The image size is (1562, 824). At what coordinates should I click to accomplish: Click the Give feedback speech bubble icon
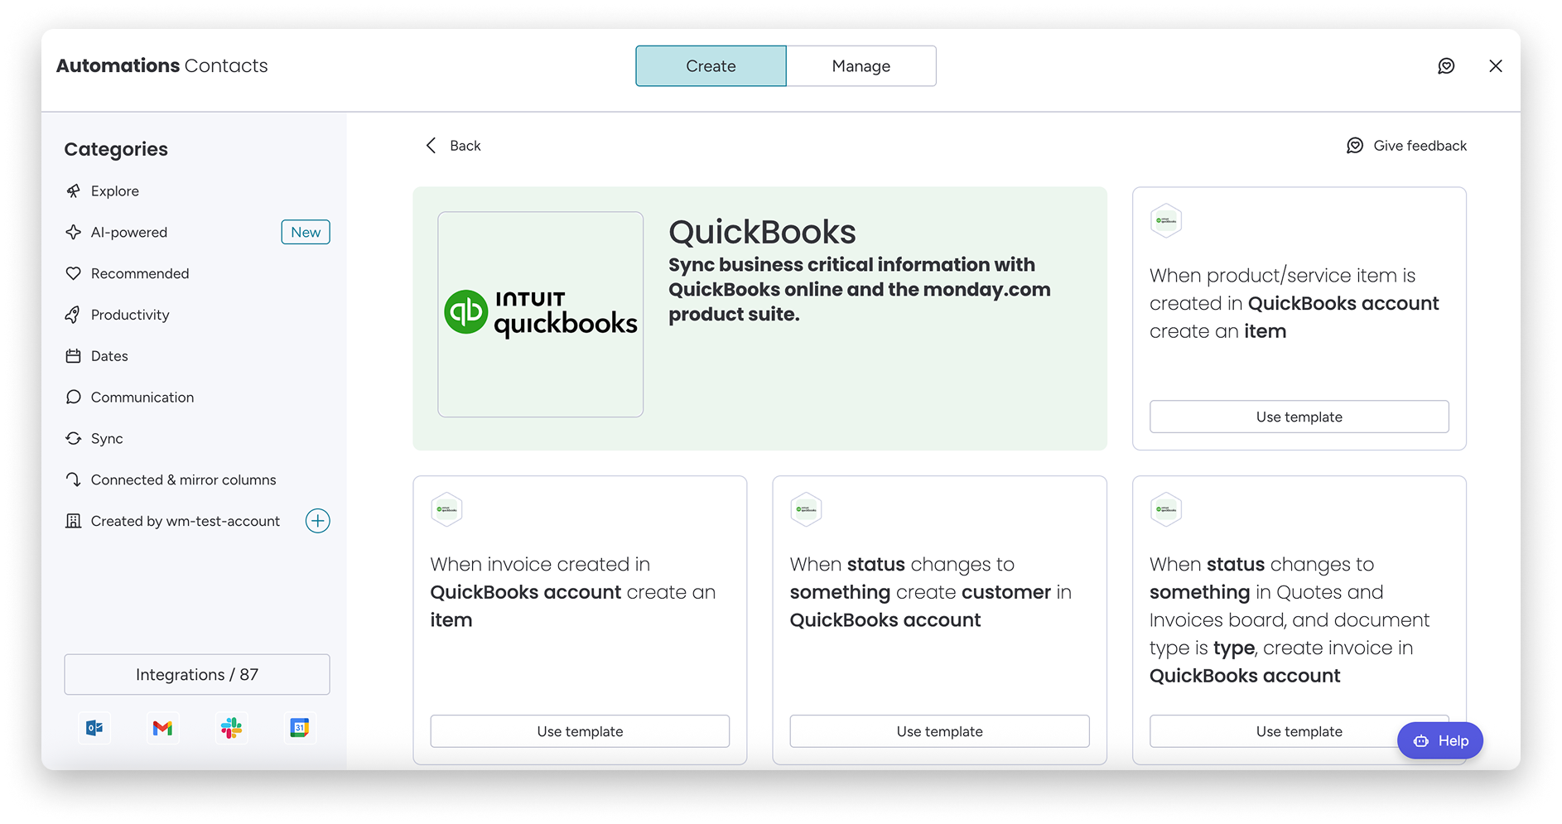point(1355,146)
